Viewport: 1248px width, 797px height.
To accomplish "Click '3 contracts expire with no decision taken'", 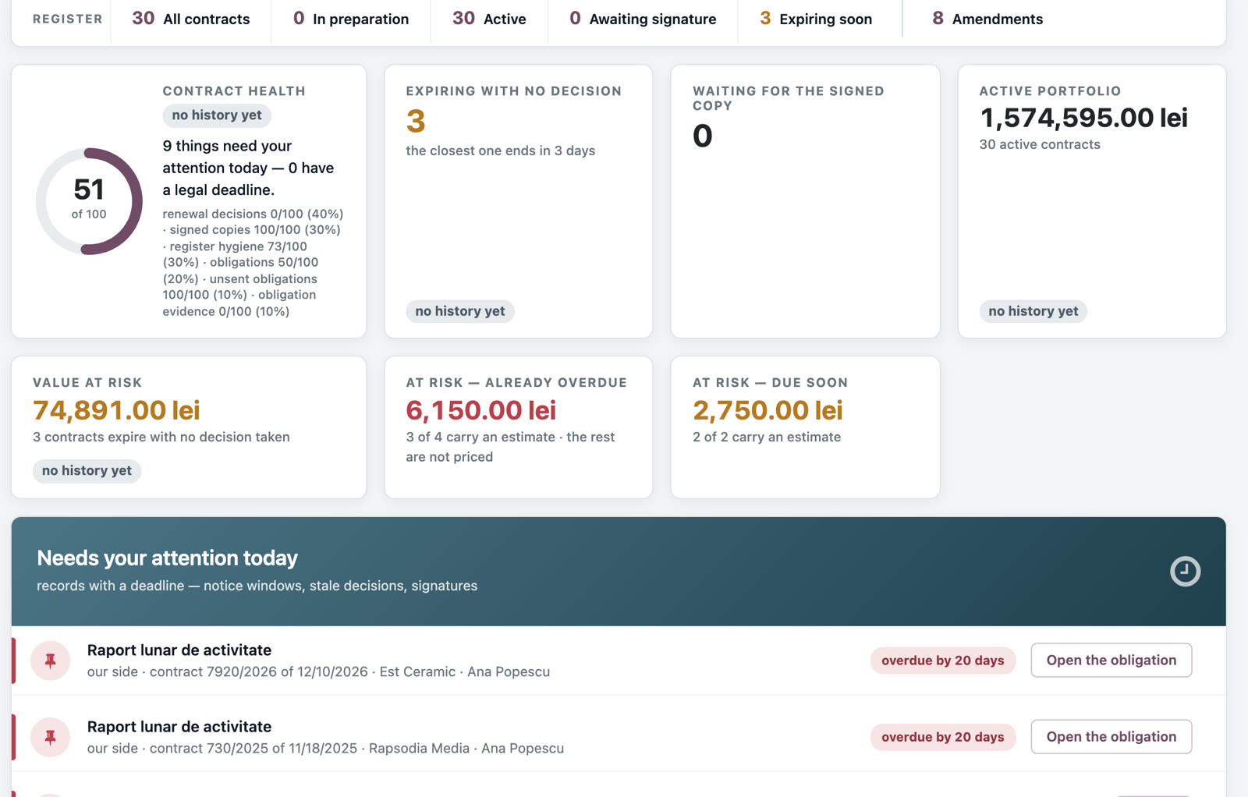I will point(161,437).
